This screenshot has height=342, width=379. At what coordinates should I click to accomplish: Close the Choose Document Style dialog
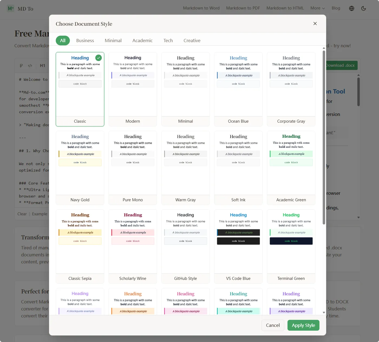(x=315, y=24)
